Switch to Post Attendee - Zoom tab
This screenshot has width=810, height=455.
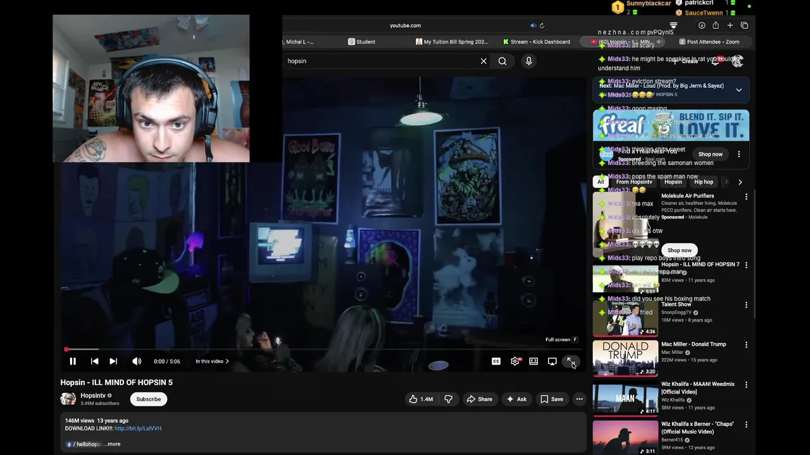(709, 42)
